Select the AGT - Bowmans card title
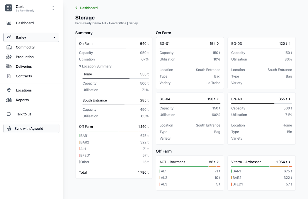The height and width of the screenshot is (199, 308). (172, 162)
